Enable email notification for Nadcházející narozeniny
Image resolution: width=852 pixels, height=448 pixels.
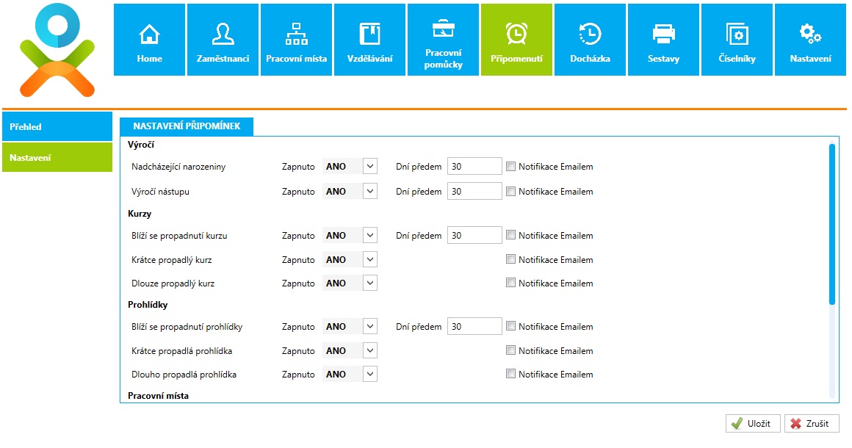tap(511, 167)
